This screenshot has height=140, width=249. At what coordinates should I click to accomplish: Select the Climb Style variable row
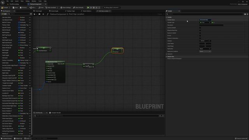(16, 63)
